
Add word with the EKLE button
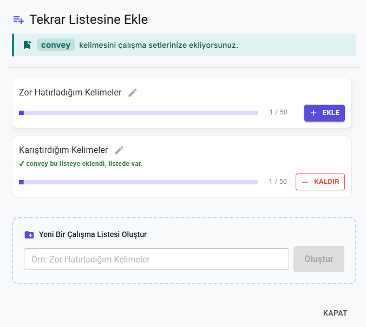coord(324,113)
